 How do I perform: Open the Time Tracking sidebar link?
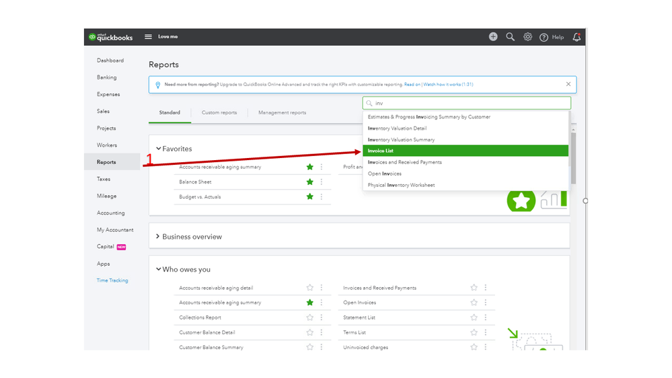112,280
